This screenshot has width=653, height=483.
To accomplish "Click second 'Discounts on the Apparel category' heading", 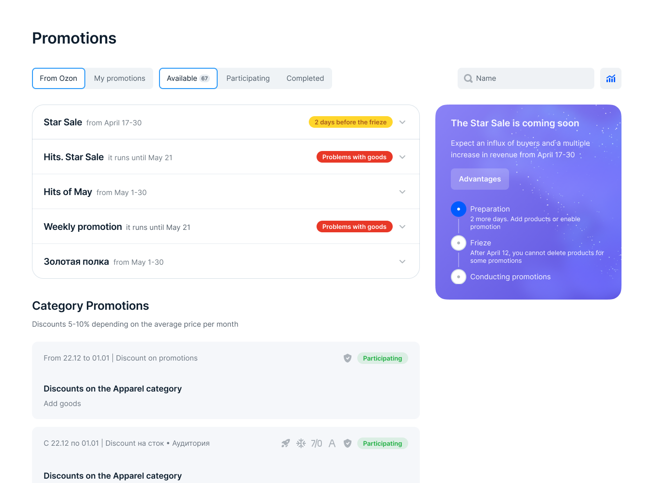I will pyautogui.click(x=112, y=476).
